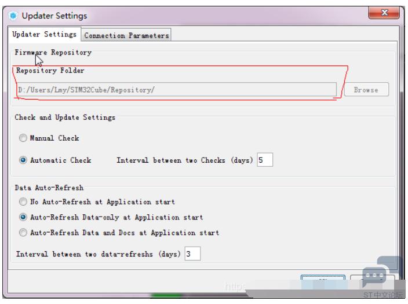Click the Check and Update Settings label
Image resolution: width=408 pixels, height=304 pixels.
[x=65, y=118]
